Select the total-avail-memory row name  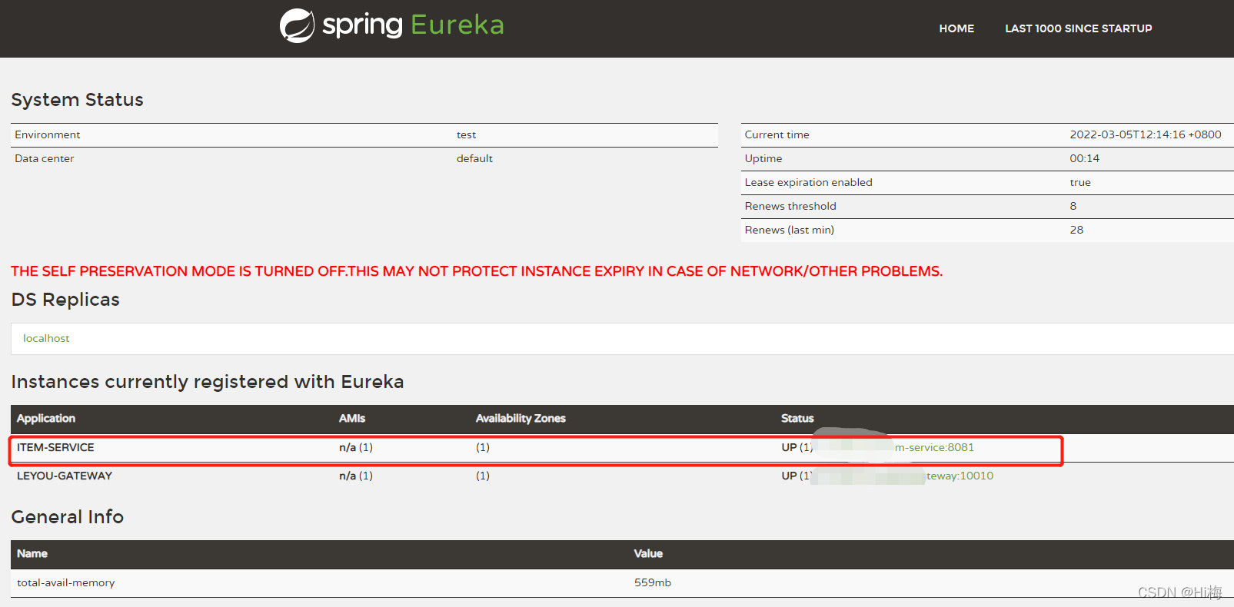click(x=66, y=582)
